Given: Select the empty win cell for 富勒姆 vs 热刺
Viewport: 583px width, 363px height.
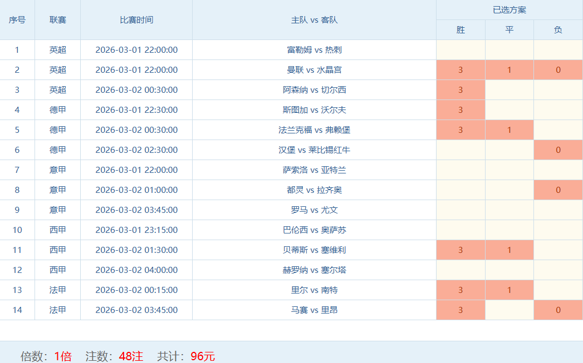Looking at the screenshot, I should 460,50.
